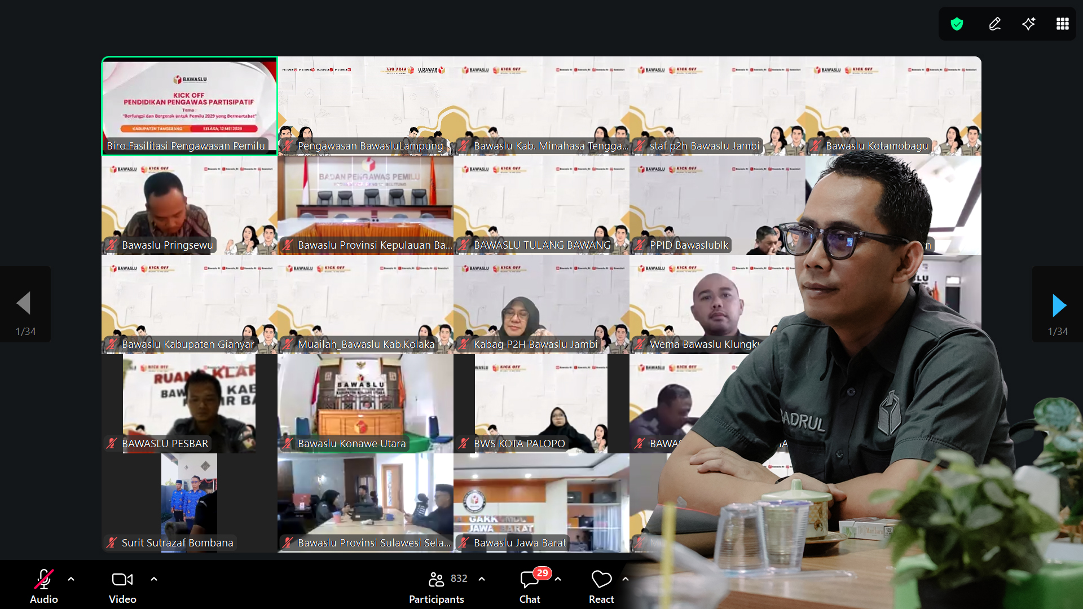
Task: Expand the audio options caret
Action: (x=71, y=579)
